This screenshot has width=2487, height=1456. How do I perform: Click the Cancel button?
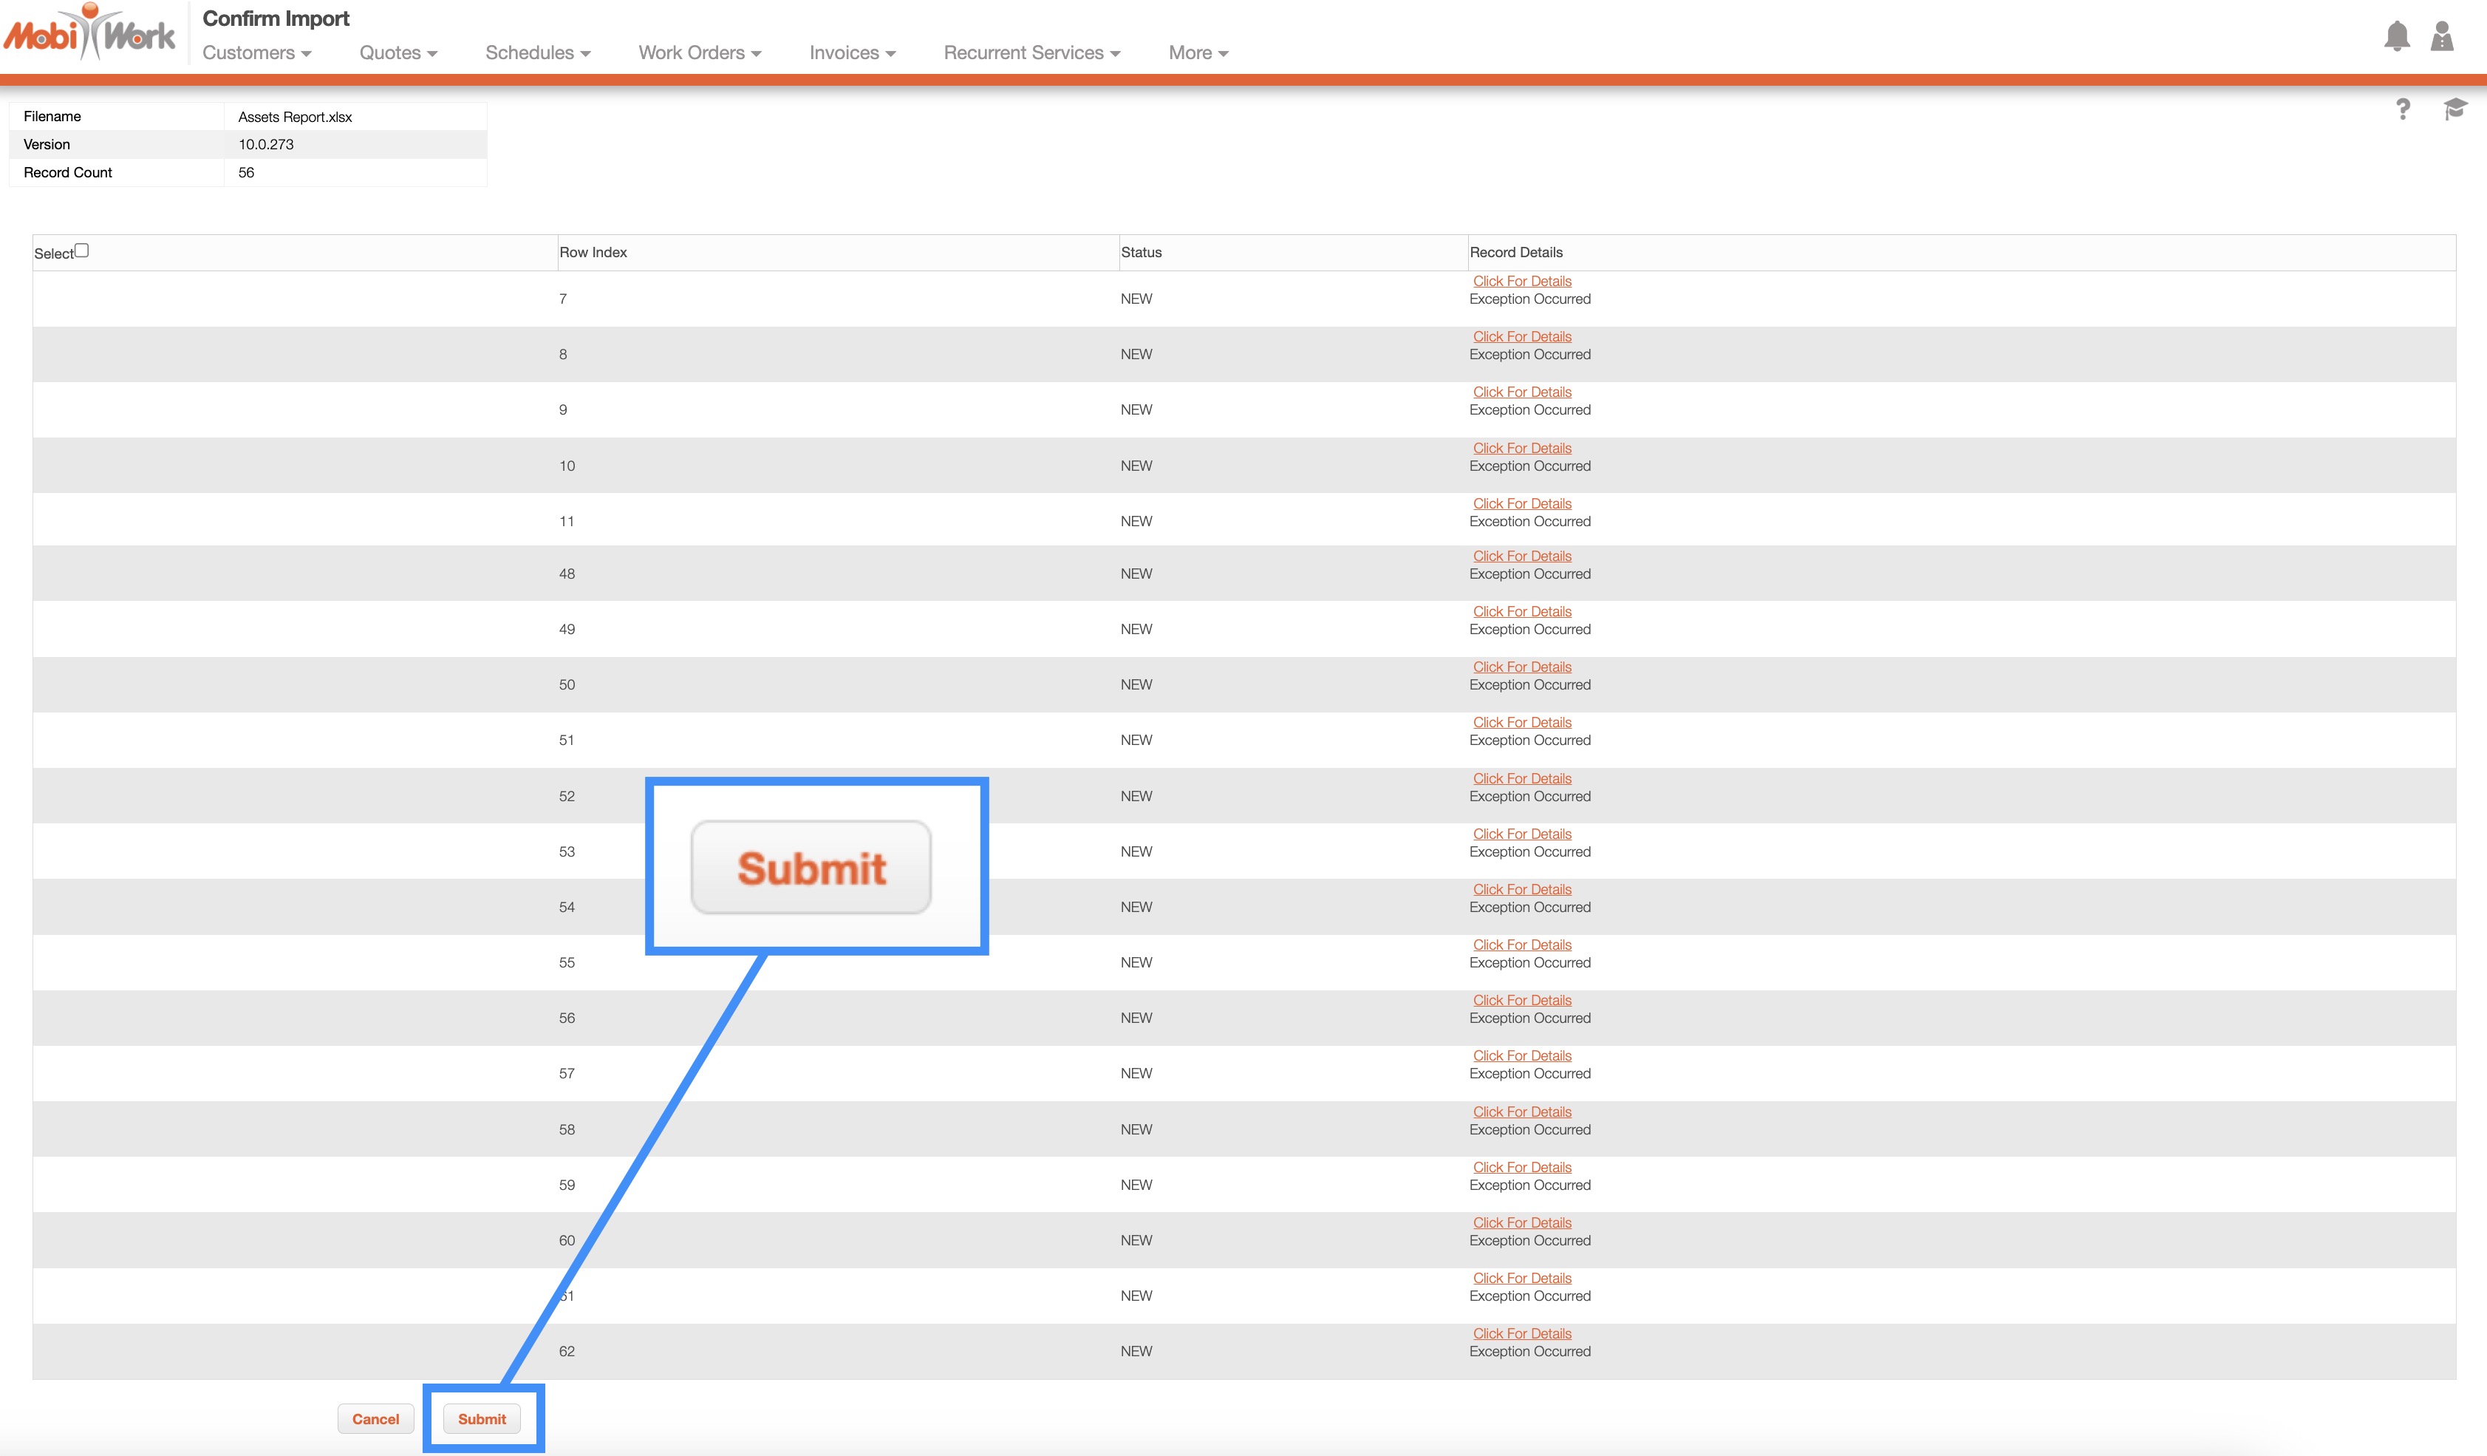375,1418
